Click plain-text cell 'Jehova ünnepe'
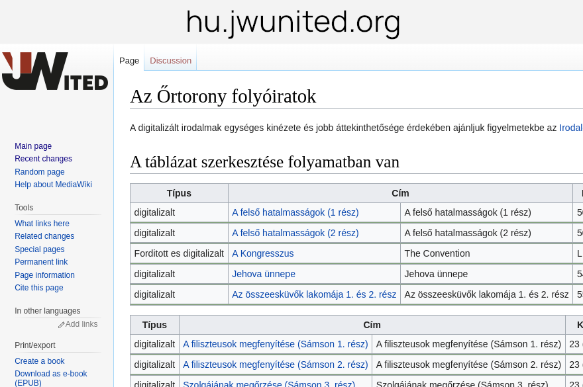This screenshot has height=387, width=583. [x=486, y=274]
